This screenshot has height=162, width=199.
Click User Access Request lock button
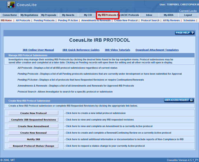[179, 100]
